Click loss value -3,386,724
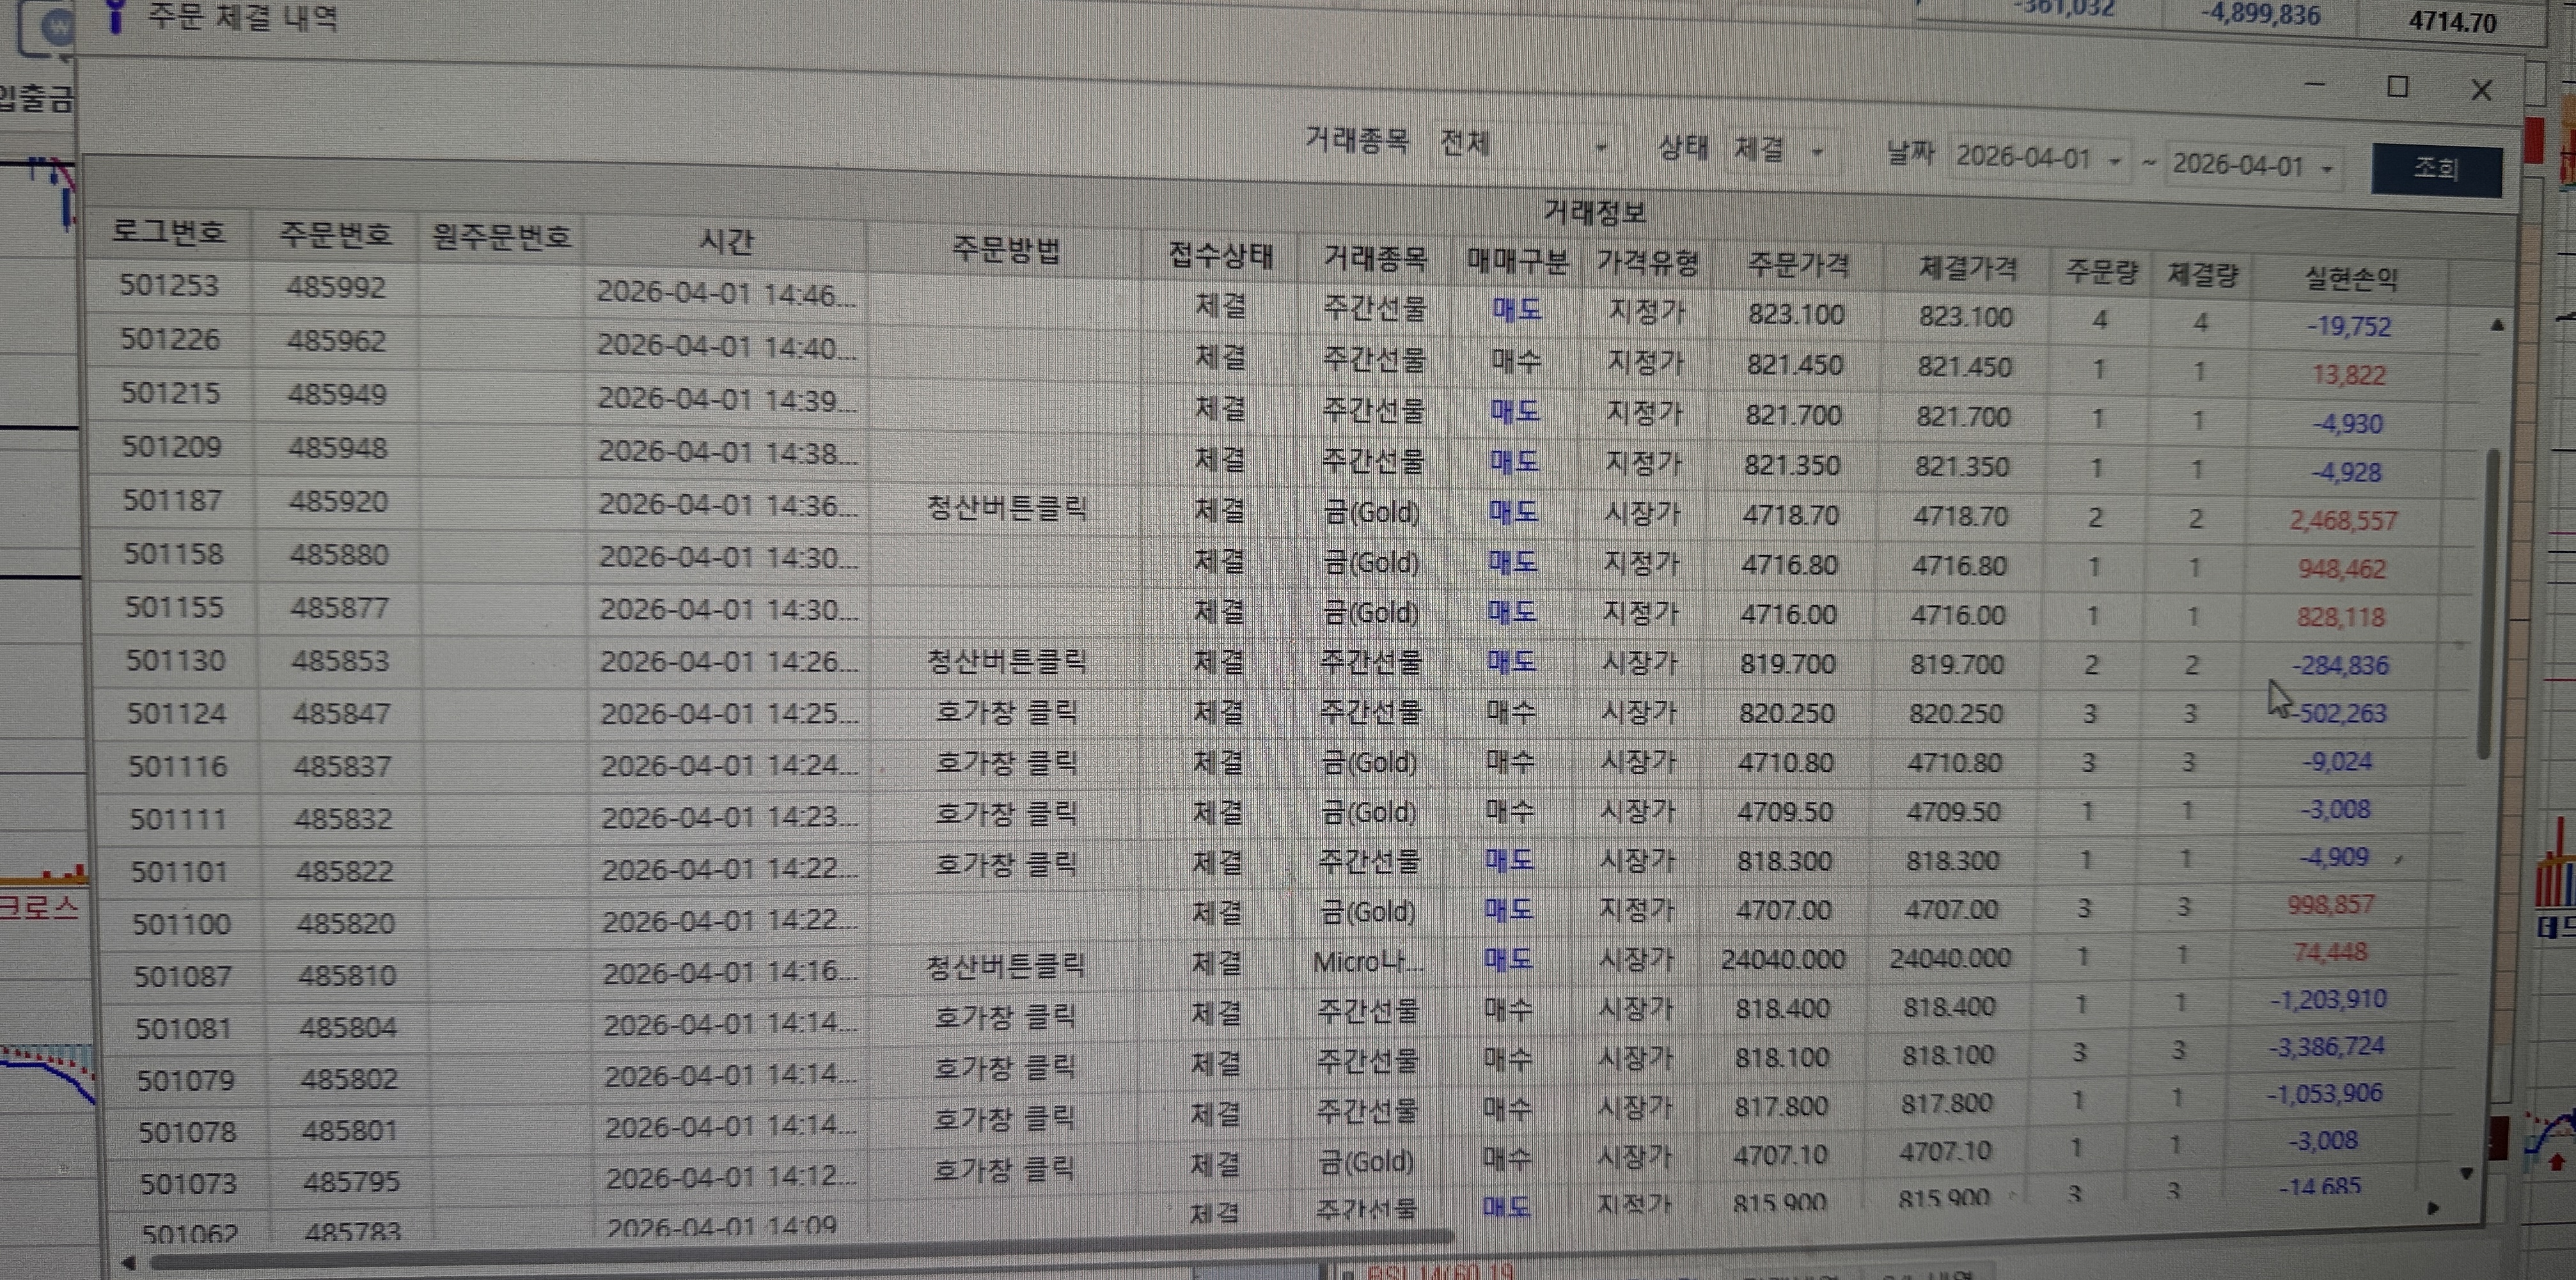Screen dimensions: 2576x1280 coord(2326,1047)
